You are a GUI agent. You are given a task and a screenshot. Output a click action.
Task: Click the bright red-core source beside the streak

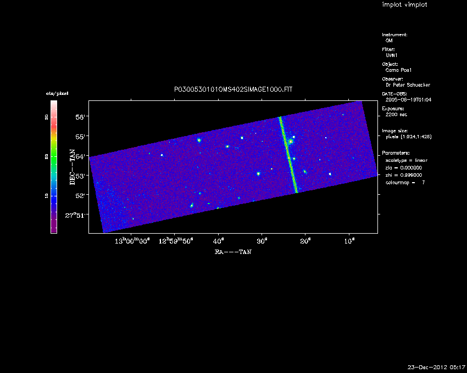pos(291,142)
